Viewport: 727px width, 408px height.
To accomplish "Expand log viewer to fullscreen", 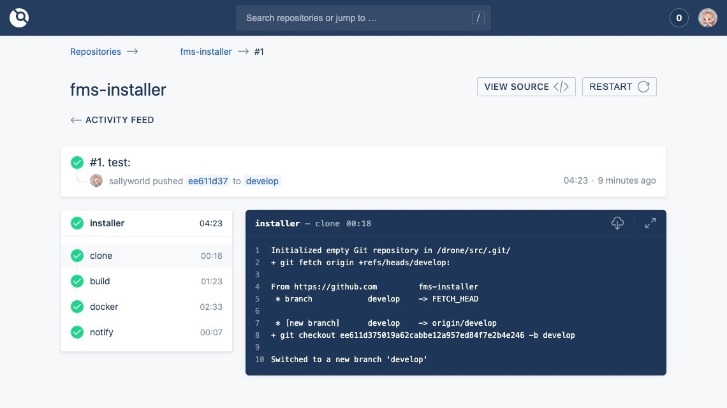I will (650, 223).
